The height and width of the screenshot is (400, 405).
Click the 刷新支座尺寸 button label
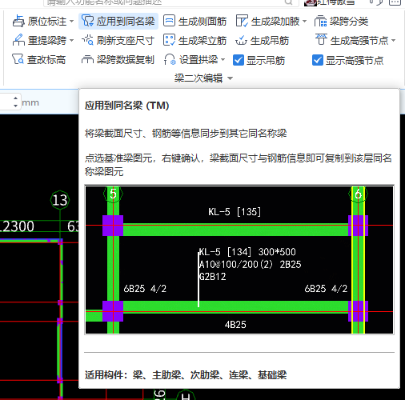coord(126,41)
